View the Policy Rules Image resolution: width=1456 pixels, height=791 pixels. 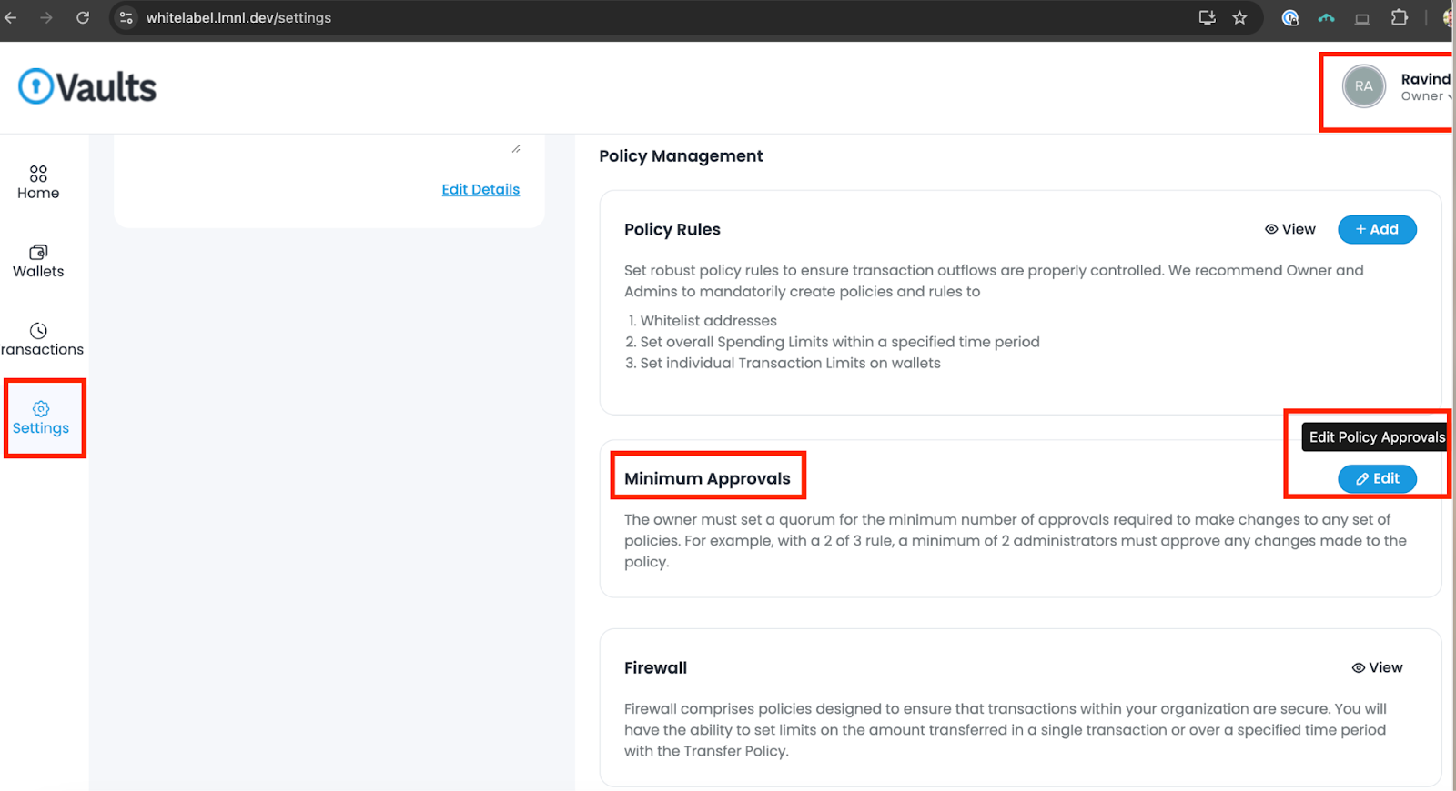(x=1290, y=229)
